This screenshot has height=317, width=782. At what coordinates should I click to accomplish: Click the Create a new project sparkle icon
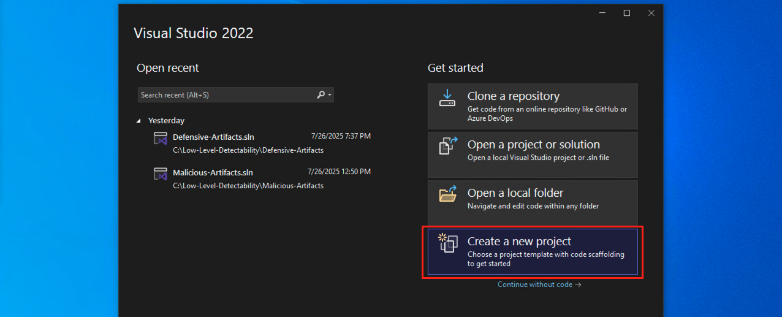coord(448,242)
